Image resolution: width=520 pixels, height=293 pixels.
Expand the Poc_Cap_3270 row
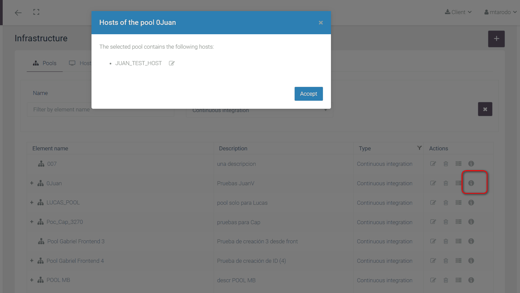(x=32, y=222)
